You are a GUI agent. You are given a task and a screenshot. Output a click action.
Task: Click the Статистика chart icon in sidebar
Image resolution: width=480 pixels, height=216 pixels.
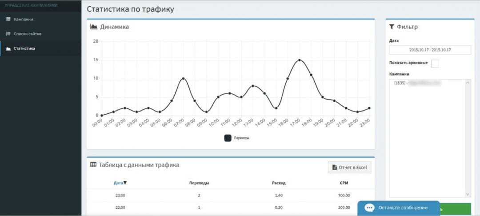click(8, 48)
